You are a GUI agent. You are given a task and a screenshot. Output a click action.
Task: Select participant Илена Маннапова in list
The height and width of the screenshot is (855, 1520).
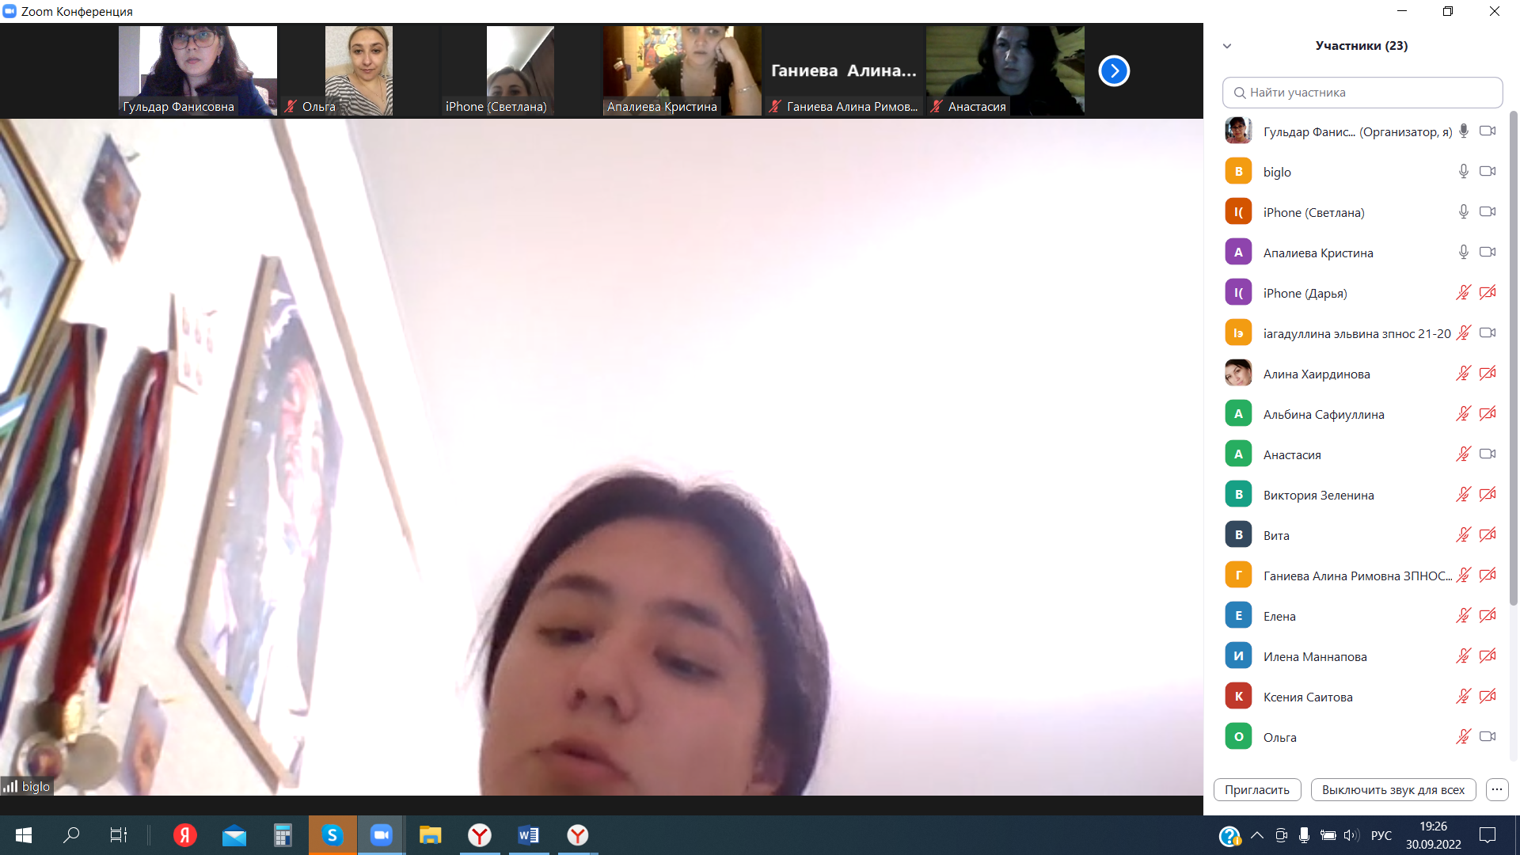(x=1314, y=656)
